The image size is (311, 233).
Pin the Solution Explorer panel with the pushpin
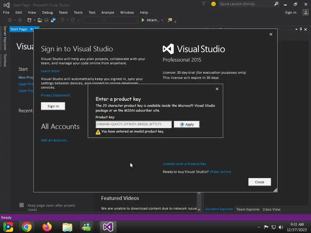click(x=301, y=29)
